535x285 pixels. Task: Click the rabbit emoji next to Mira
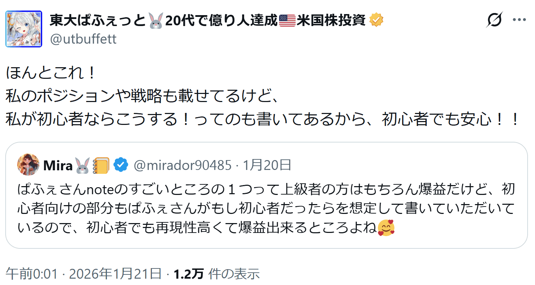pos(83,165)
